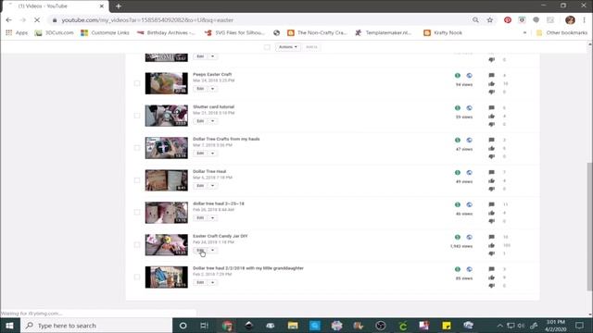
Task: Click the public globe icon for Shutter card tutorial
Action: [470, 108]
